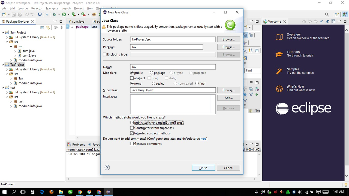Click Magnify font size in Welcome view
Viewport: 349px width, 196px height.
(327, 22)
